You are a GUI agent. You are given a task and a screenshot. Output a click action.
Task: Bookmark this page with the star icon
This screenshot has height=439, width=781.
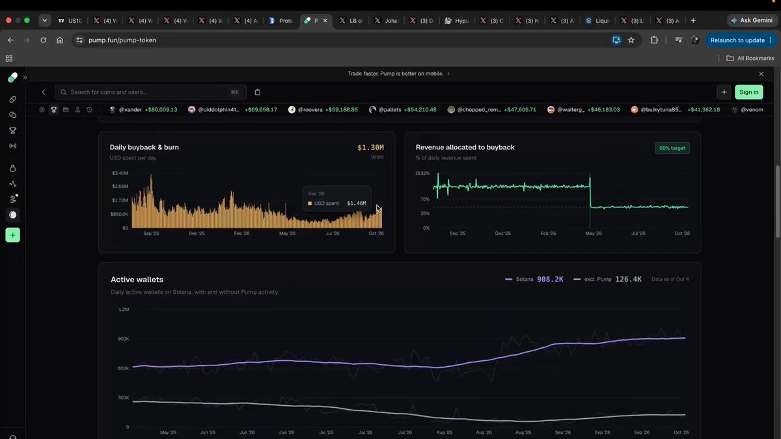pos(631,40)
